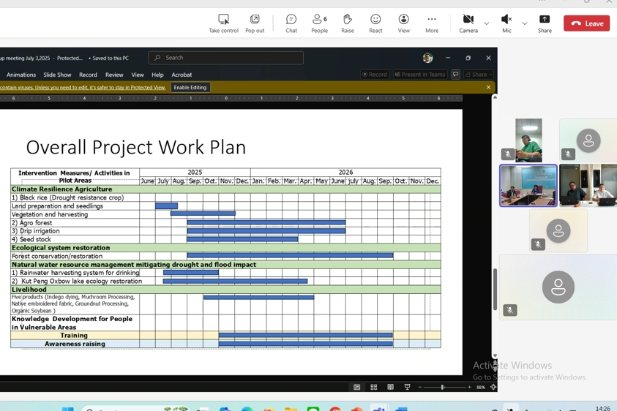Expand the Camera options arrow
Viewport: 617px width, 411px height.
(487, 23)
